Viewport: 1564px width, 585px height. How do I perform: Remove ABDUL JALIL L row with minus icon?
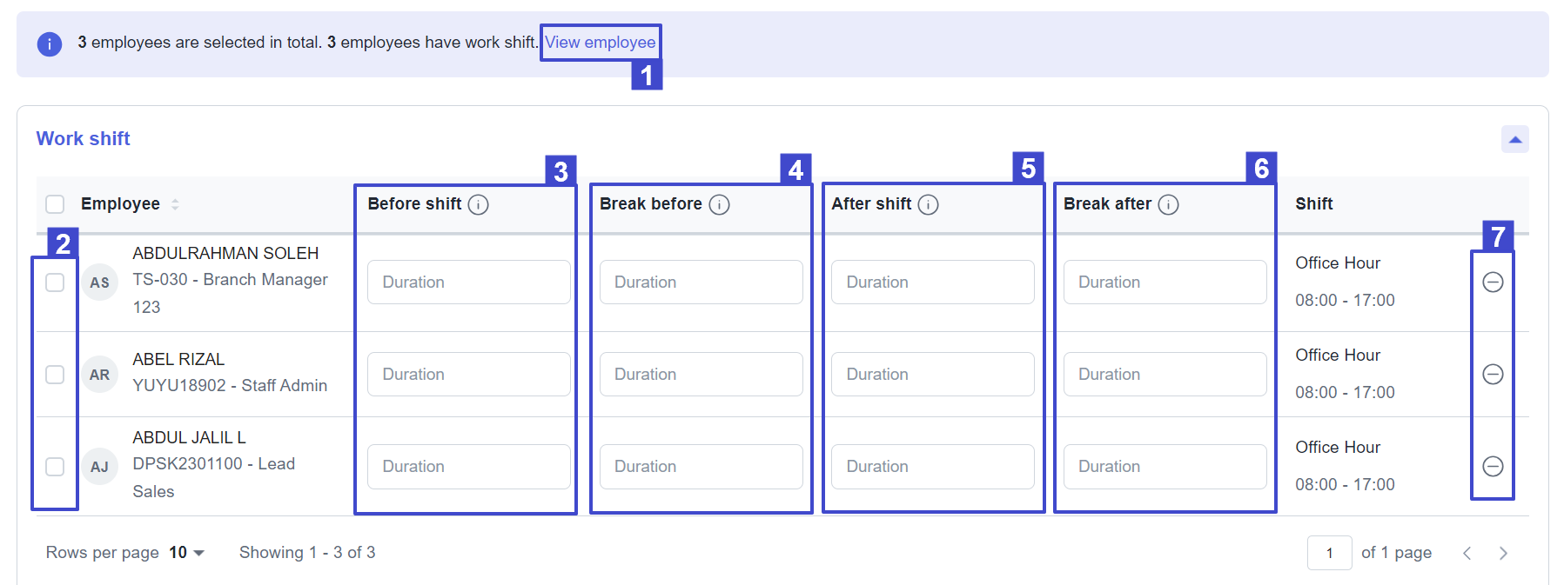coord(1493,467)
